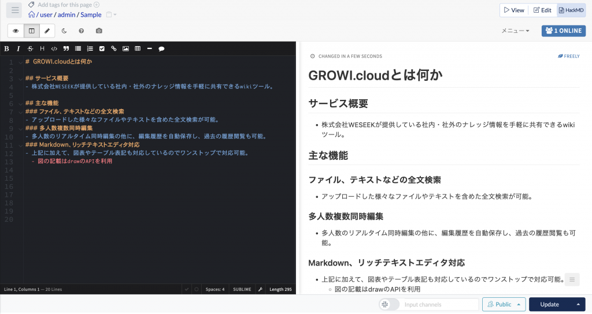592x314 pixels.
Task: Collapse the fold arrow on editor line 3
Action: (x=20, y=78)
